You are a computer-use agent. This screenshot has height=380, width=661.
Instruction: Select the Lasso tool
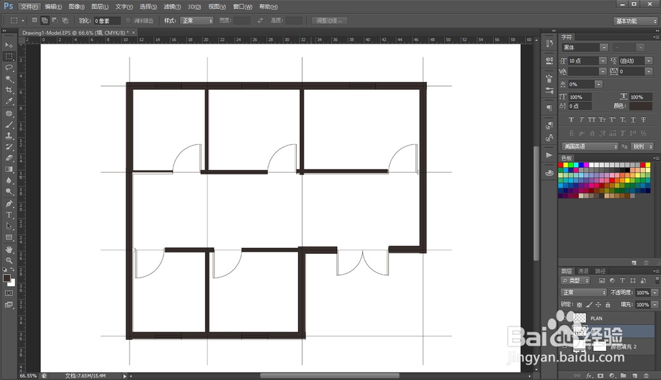pos(9,67)
